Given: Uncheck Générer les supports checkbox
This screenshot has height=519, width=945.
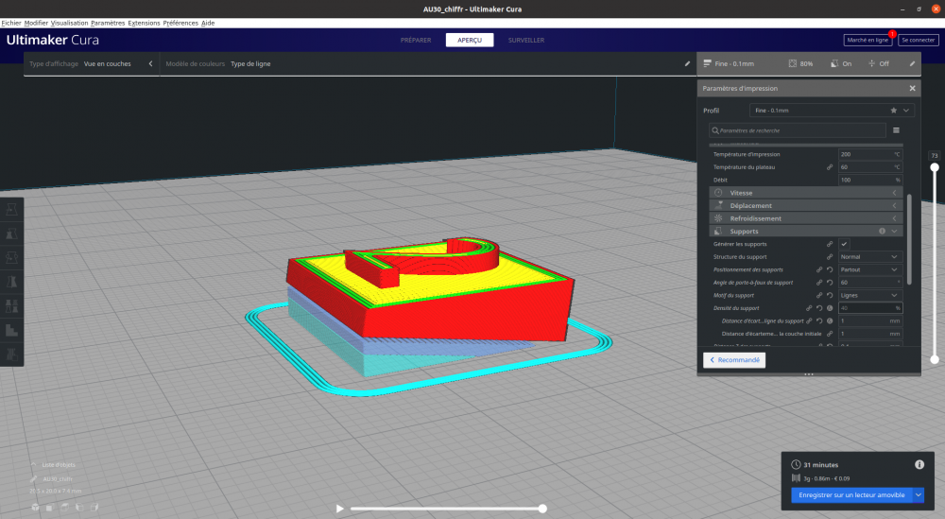Looking at the screenshot, I should pyautogui.click(x=844, y=244).
